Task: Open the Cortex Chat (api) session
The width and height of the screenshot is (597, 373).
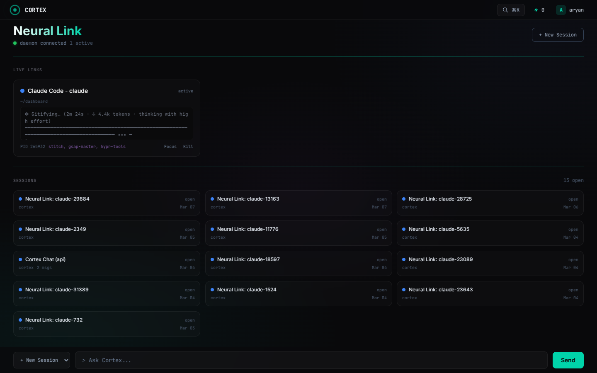Action: click(x=107, y=263)
